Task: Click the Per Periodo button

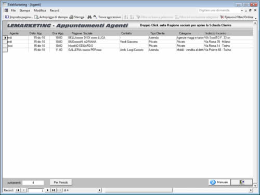Action: 61,182
